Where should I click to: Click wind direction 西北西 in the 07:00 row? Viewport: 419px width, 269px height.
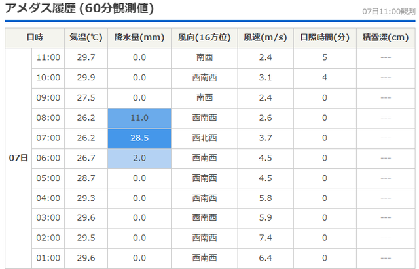(204, 138)
